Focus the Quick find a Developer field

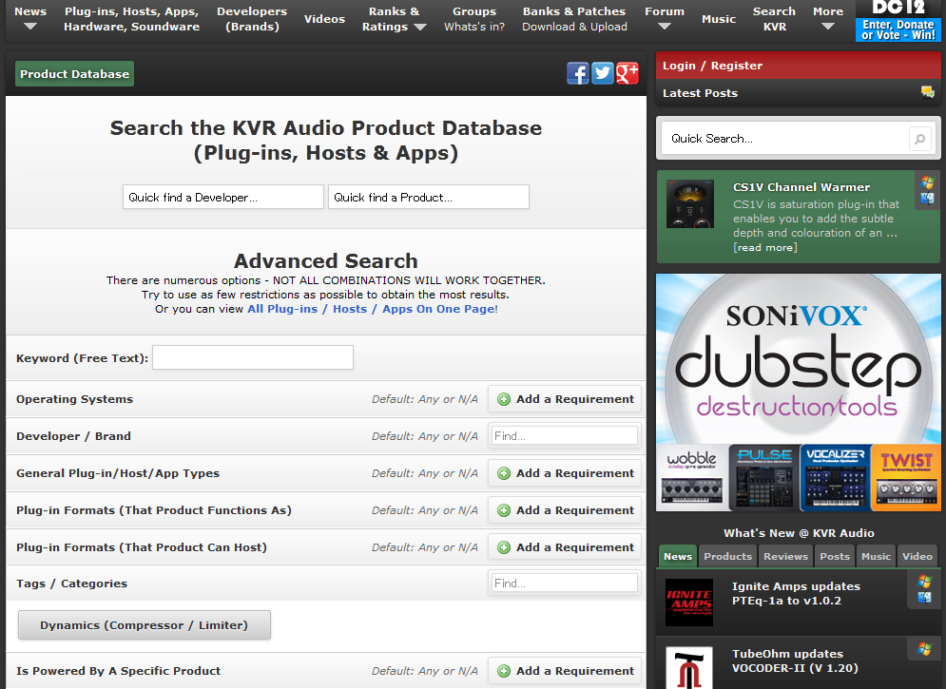223,197
